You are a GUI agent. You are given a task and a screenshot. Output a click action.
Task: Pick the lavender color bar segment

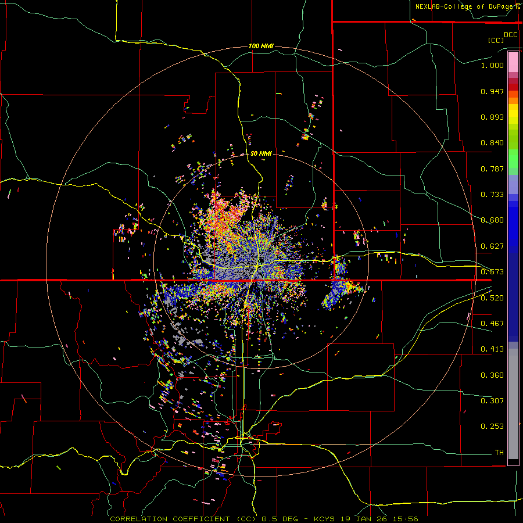513,184
